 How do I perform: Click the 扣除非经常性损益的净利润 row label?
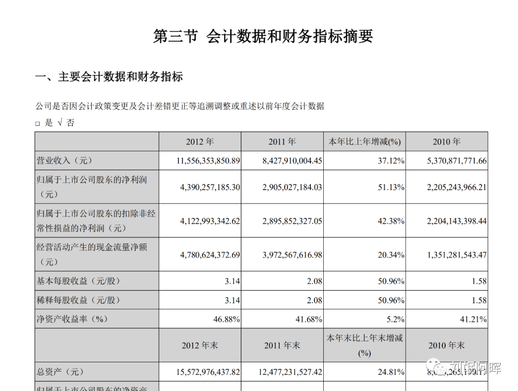tap(96, 221)
